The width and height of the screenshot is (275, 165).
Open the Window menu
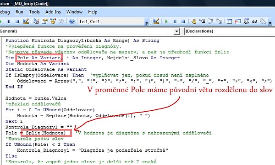[74, 12]
